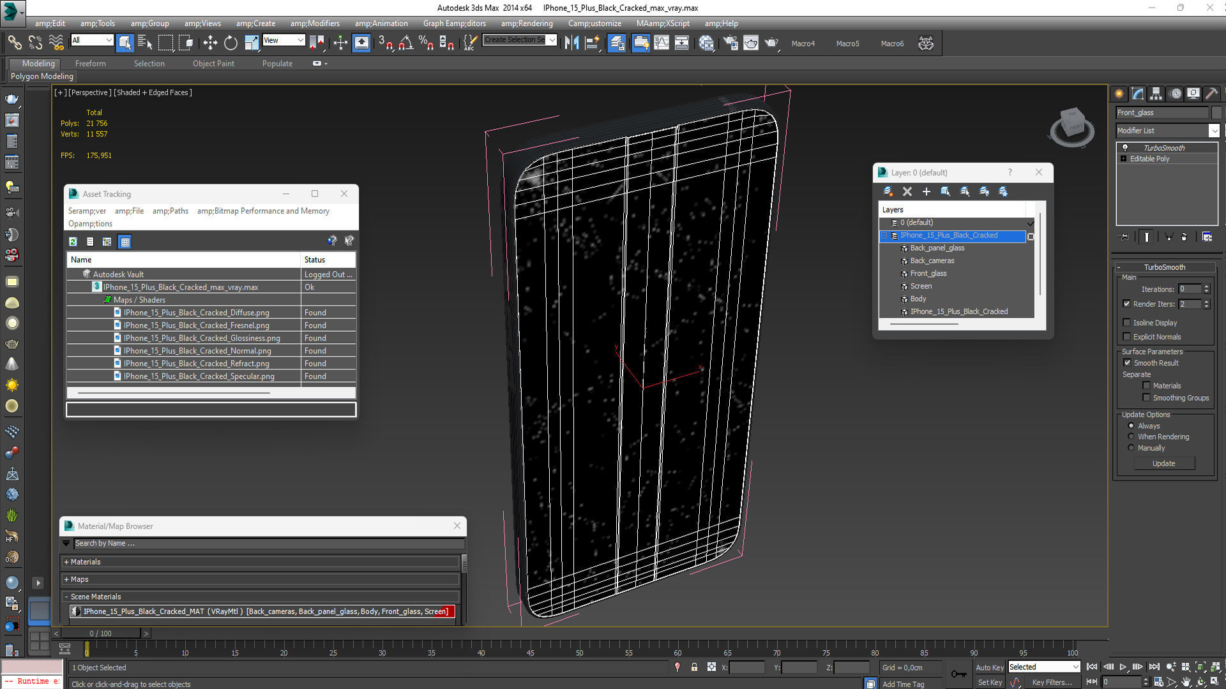Click the Set Key button
The image size is (1226, 689).
coord(990,682)
